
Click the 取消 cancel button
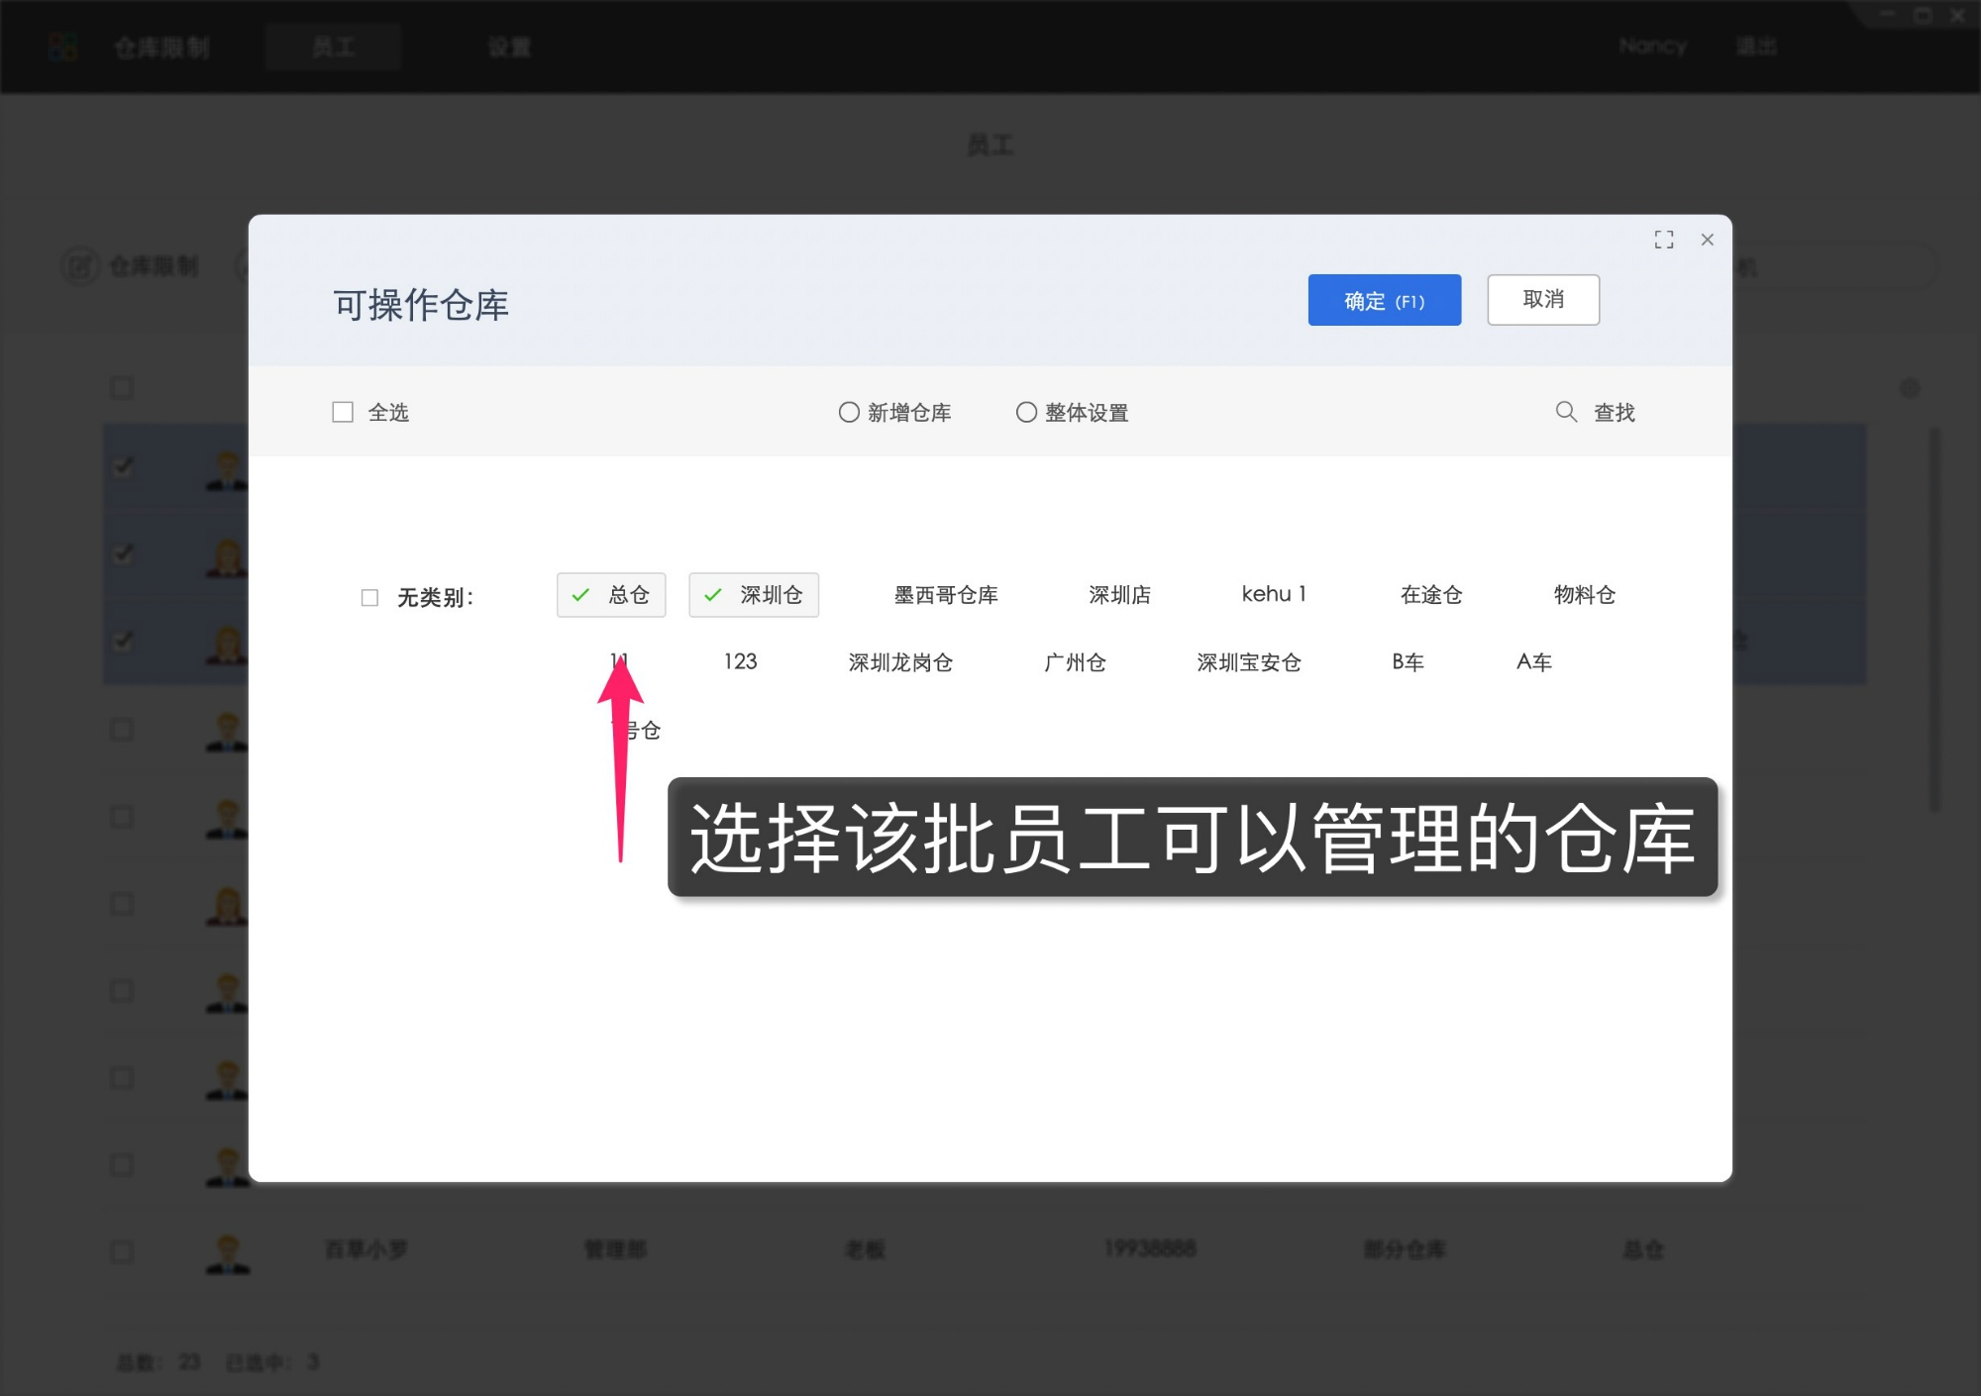(x=1543, y=299)
